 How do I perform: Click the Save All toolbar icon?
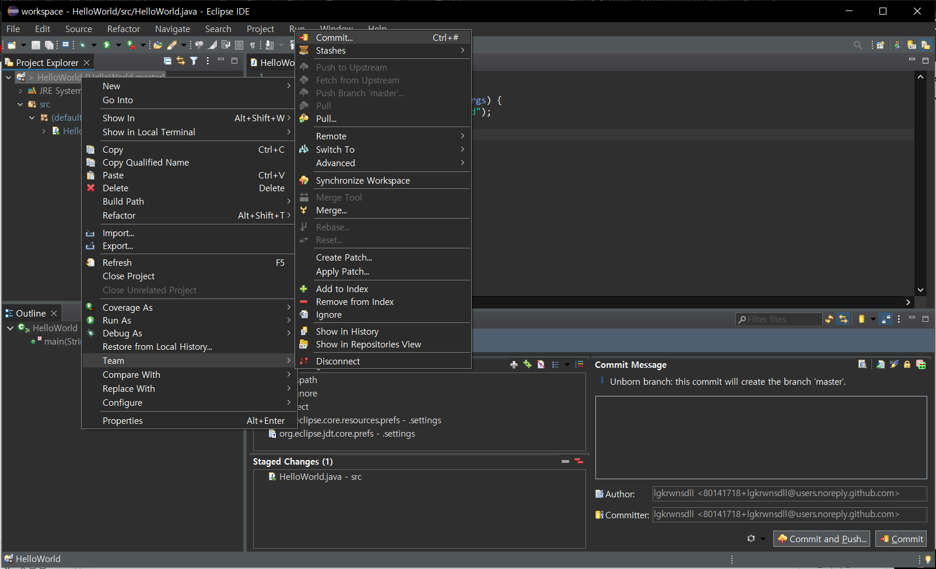[x=49, y=45]
